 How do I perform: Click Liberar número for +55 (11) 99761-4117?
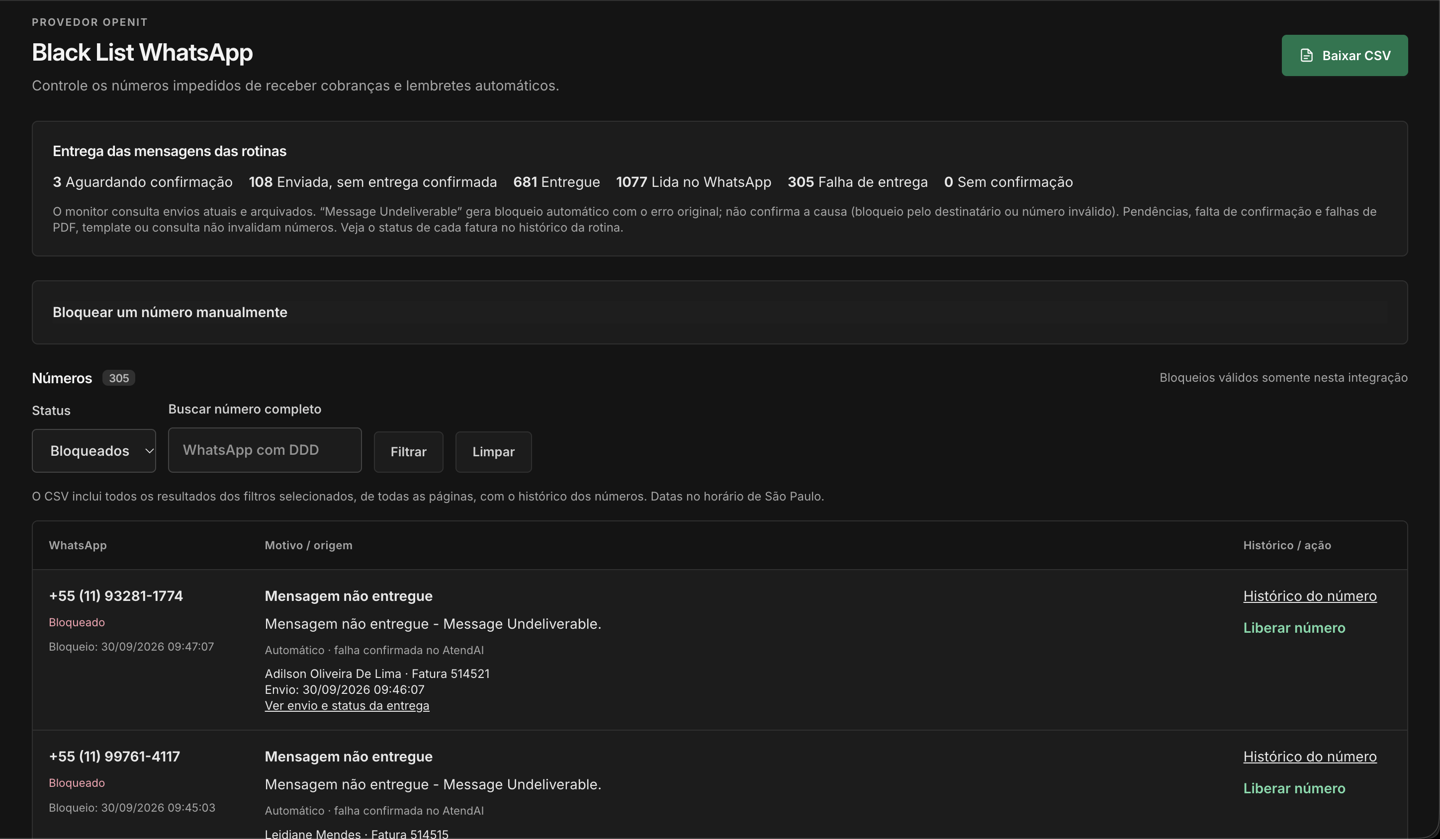pyautogui.click(x=1294, y=788)
